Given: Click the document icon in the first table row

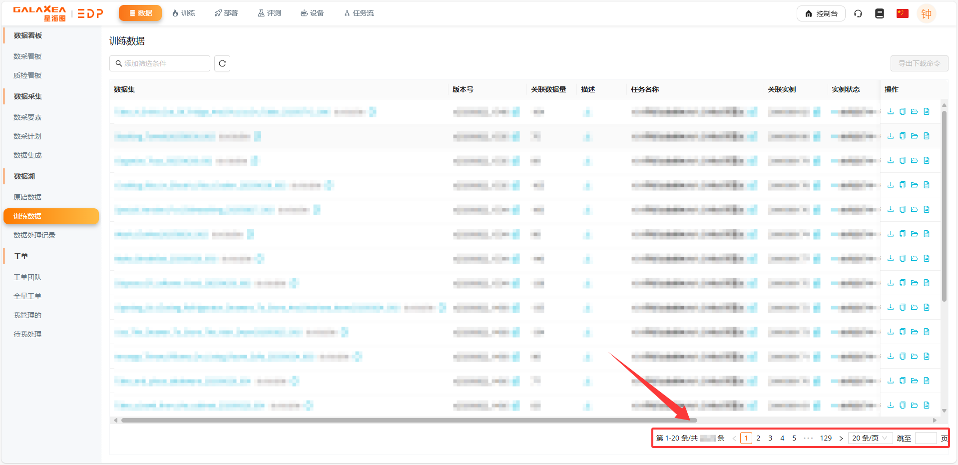Looking at the screenshot, I should (927, 111).
